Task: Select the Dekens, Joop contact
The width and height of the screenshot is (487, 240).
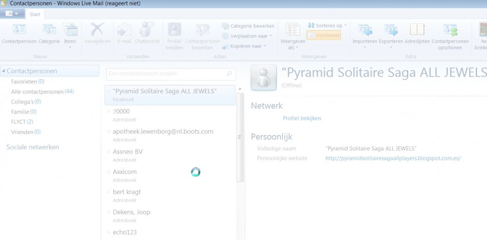Action: click(x=170, y=216)
